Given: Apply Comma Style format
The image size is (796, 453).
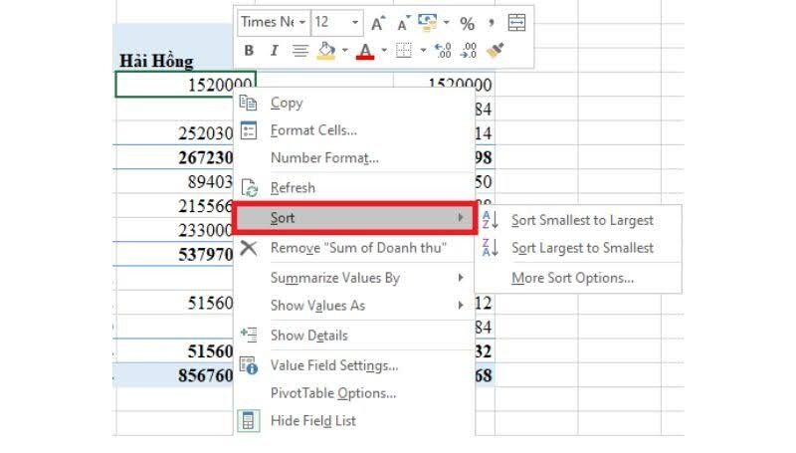Looking at the screenshot, I should tap(491, 23).
